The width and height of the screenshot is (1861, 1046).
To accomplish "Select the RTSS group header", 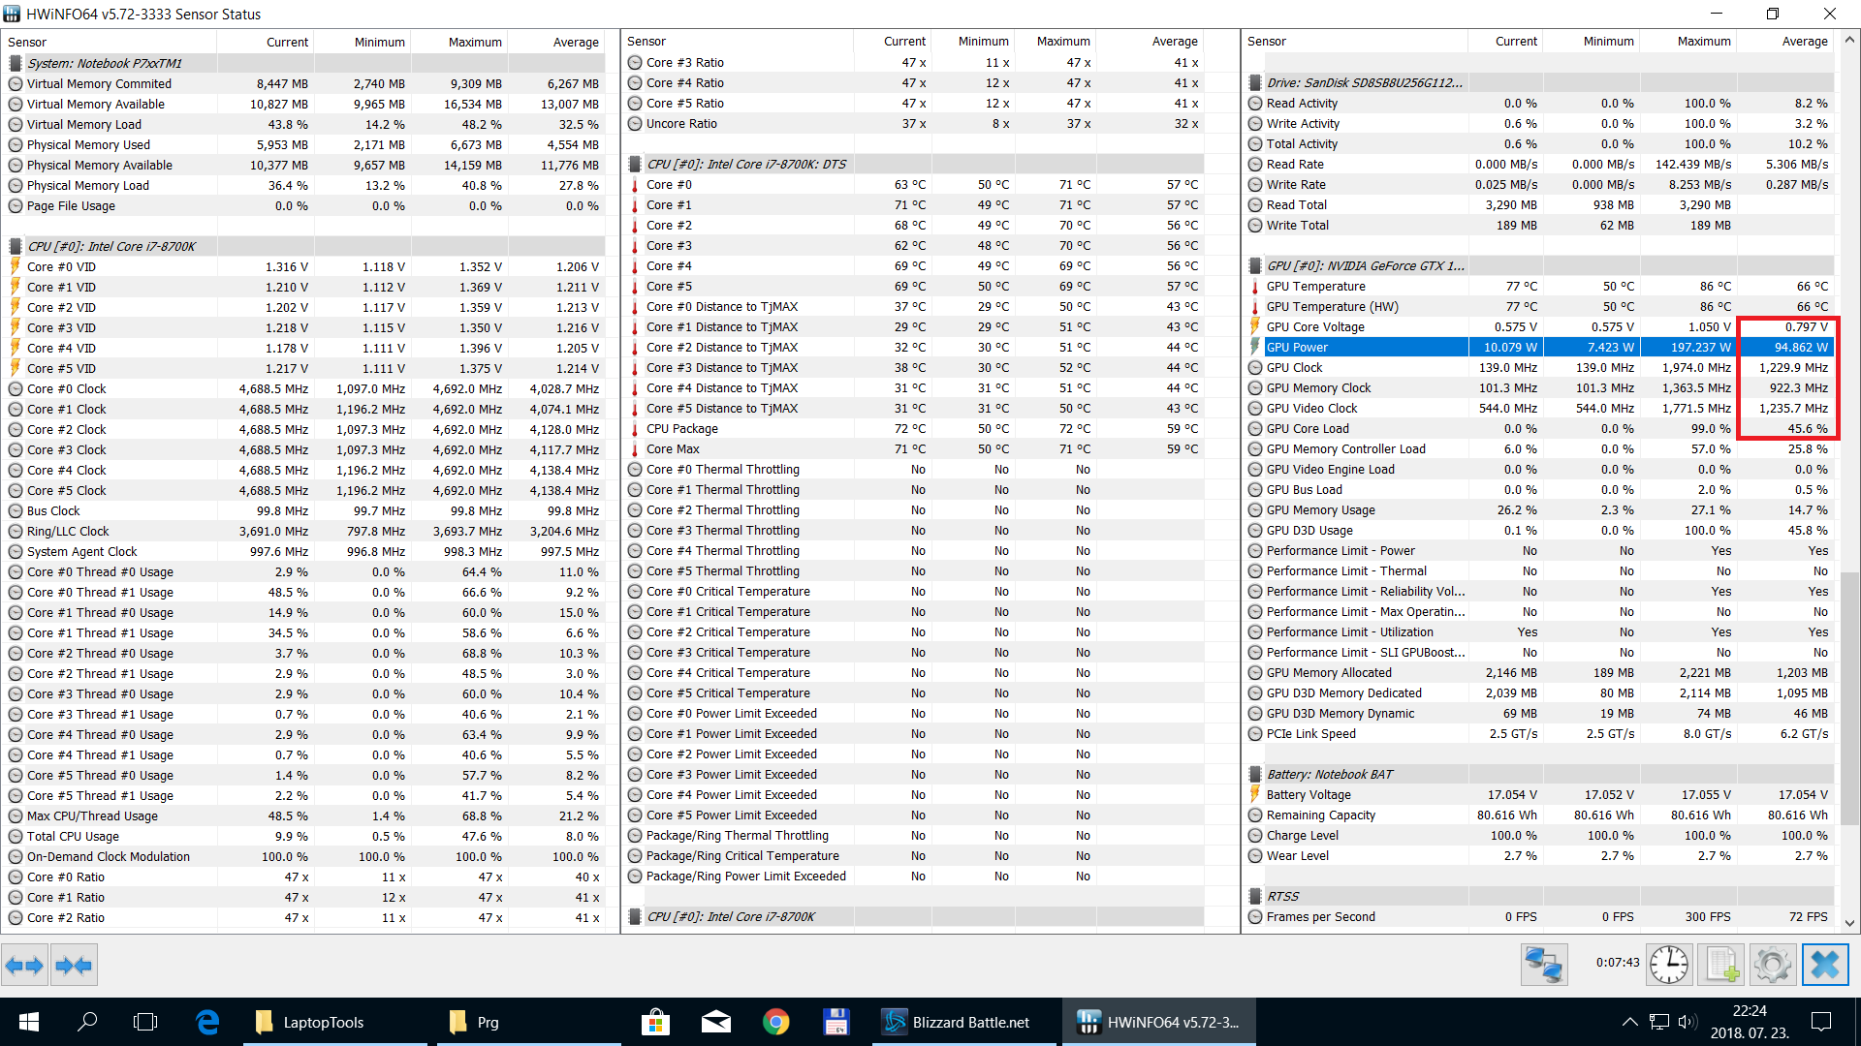I will [x=1541, y=896].
